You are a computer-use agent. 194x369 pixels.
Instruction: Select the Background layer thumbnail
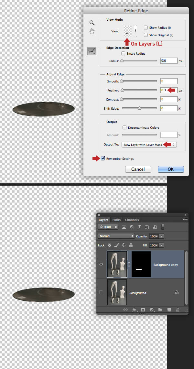tap(117, 292)
